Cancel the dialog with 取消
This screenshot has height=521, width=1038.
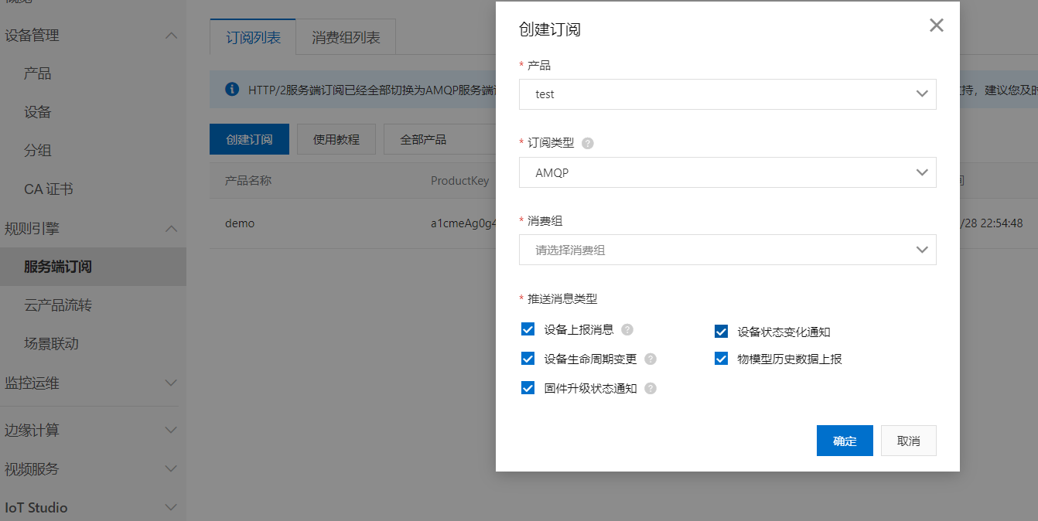coord(908,440)
